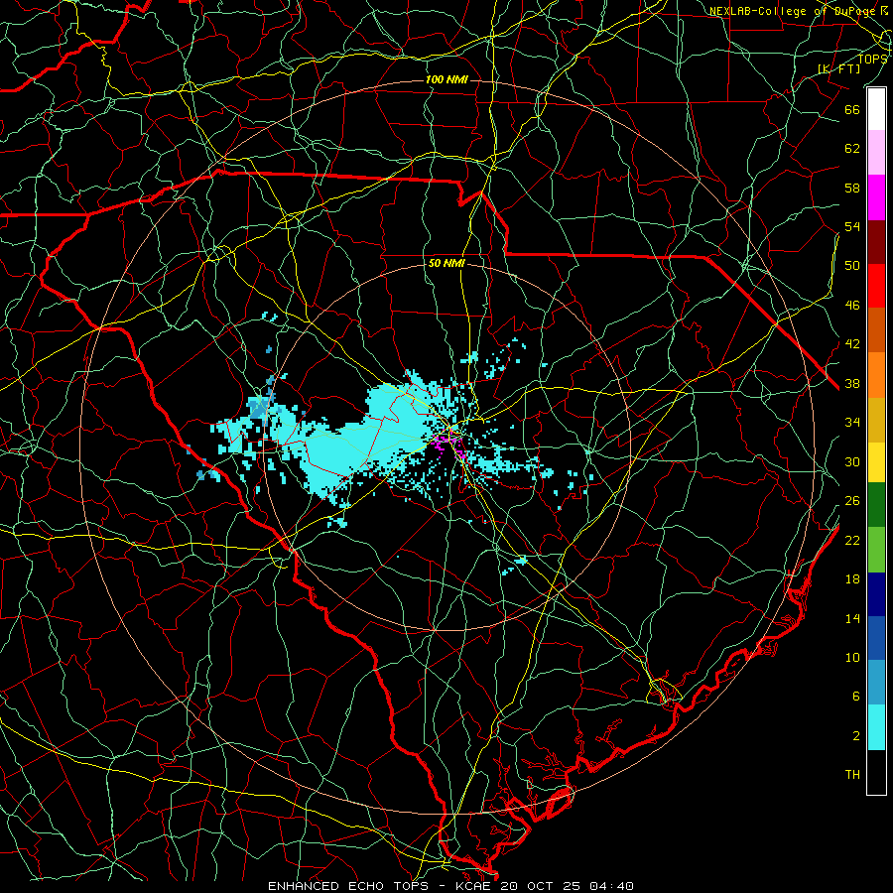This screenshot has height=893, width=893.
Task: Click the '[K FT]' units label
Action: tap(838, 69)
